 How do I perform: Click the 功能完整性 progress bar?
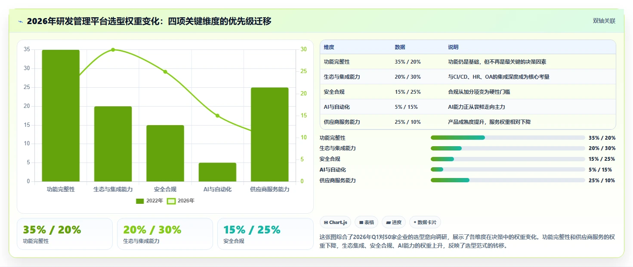[508, 138]
